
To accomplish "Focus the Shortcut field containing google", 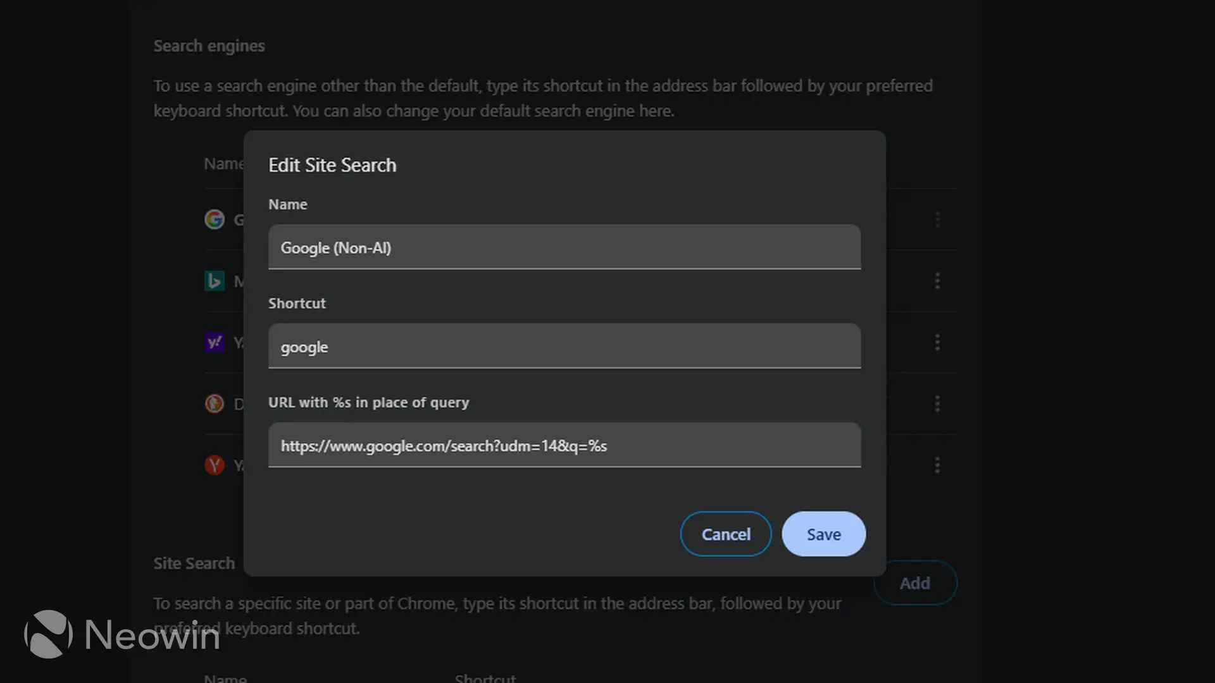I will 564,347.
